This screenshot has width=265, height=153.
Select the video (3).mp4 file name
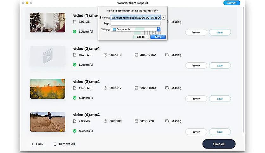tap(86, 82)
